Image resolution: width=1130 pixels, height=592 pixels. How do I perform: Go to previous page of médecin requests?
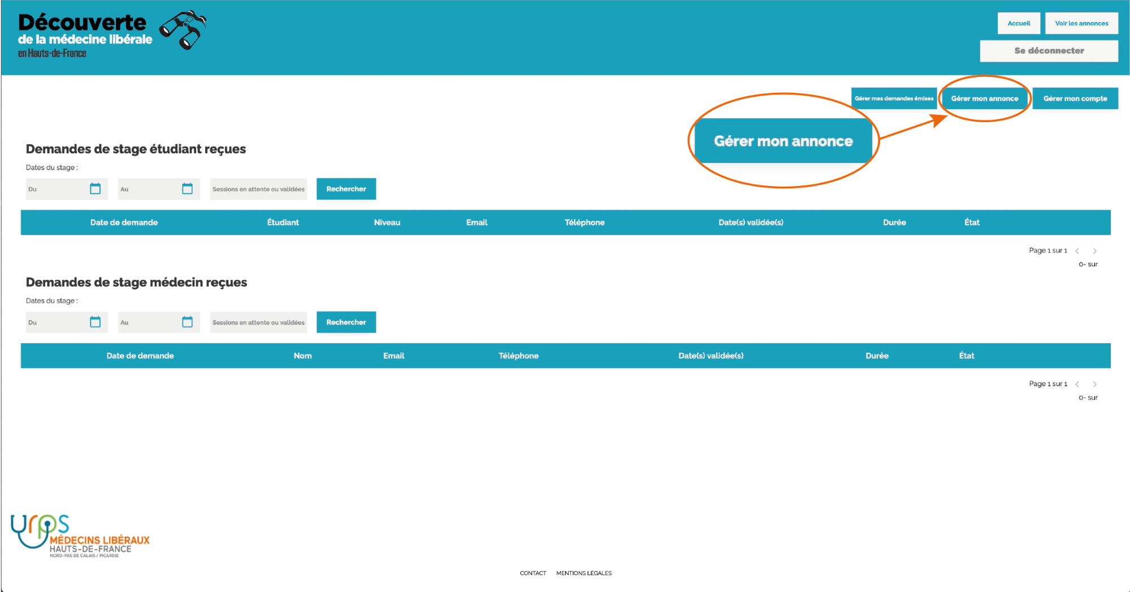click(1077, 384)
